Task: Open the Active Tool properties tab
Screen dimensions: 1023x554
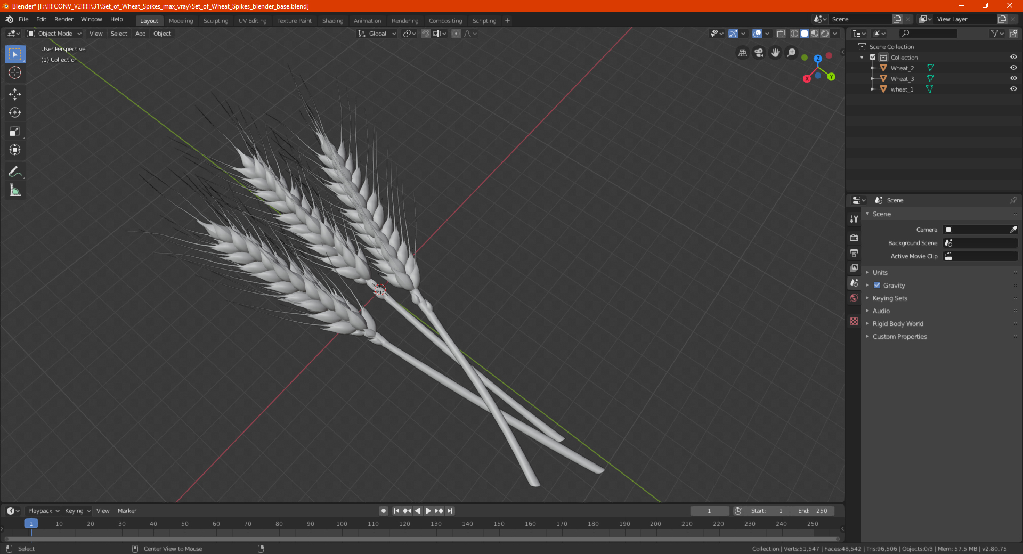Action: tap(854, 218)
